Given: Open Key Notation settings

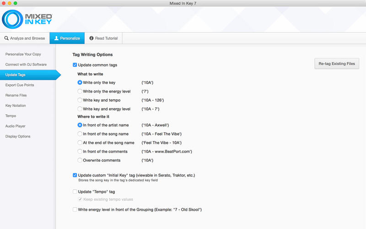Looking at the screenshot, I should click(x=16, y=106).
